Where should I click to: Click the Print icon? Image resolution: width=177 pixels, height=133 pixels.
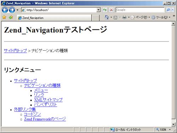coord(124,17)
